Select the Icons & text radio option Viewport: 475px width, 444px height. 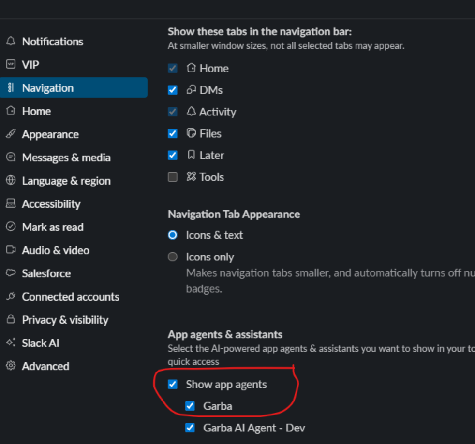coord(173,235)
